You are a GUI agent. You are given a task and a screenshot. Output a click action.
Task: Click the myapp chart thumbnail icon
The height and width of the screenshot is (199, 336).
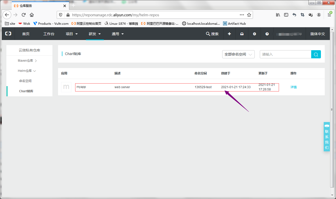pyautogui.click(x=66, y=87)
